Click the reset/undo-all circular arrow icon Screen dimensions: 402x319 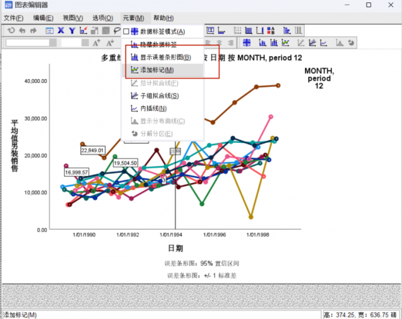tap(11, 31)
